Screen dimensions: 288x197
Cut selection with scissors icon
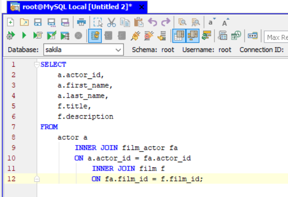(111, 23)
